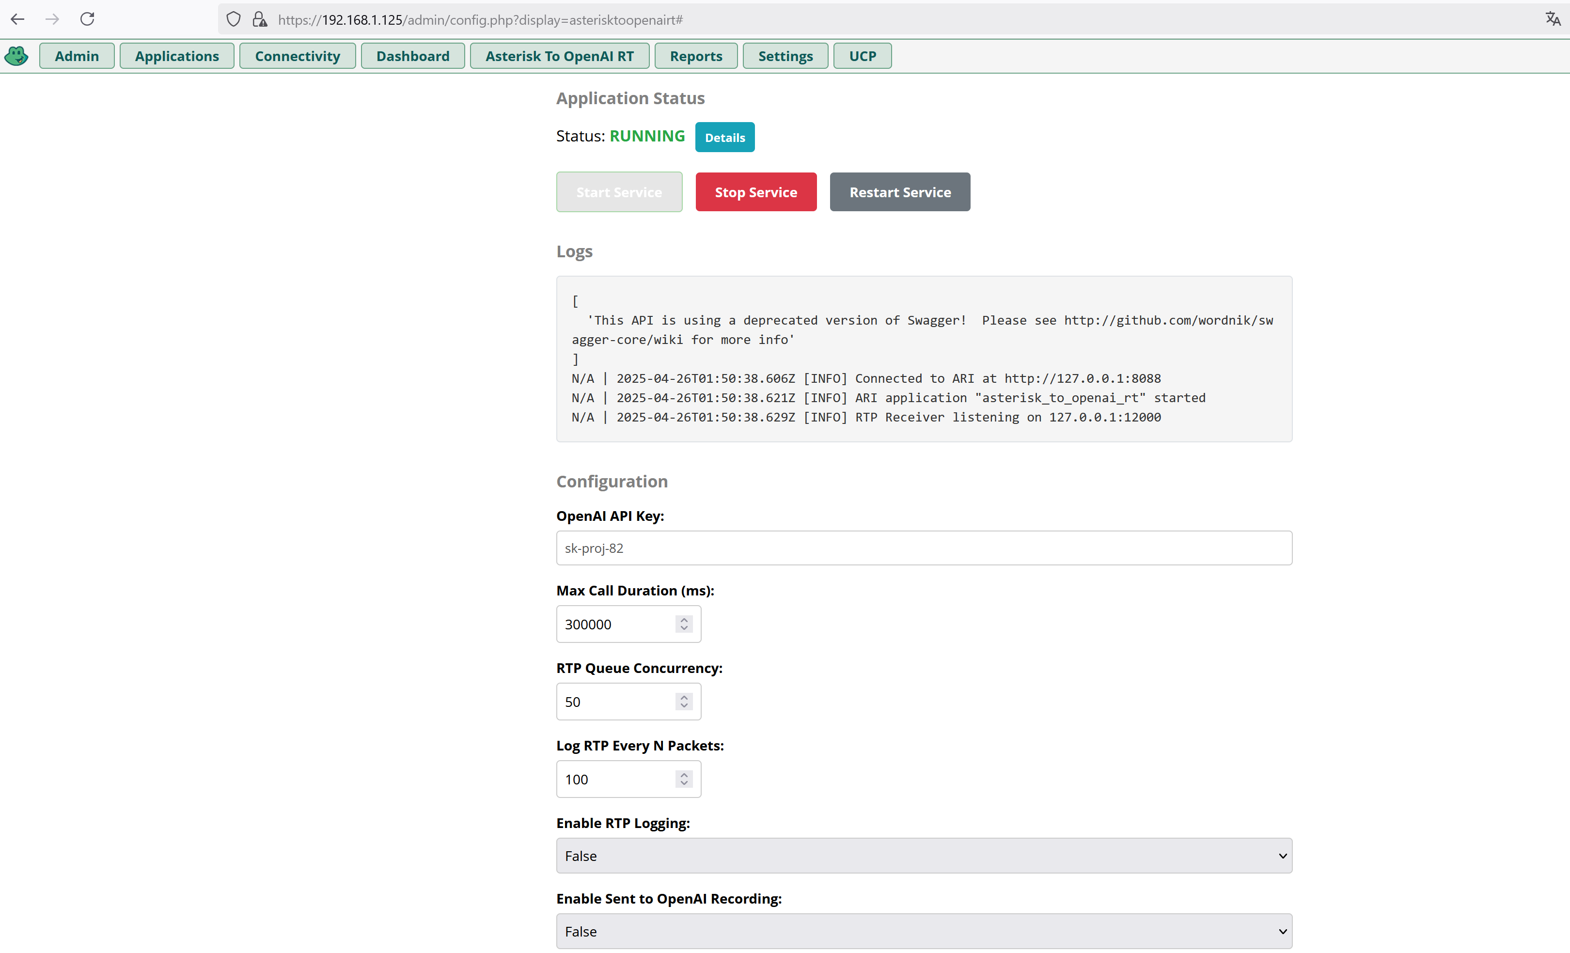Open the Applications menu
The height and width of the screenshot is (953, 1570).
coord(177,56)
